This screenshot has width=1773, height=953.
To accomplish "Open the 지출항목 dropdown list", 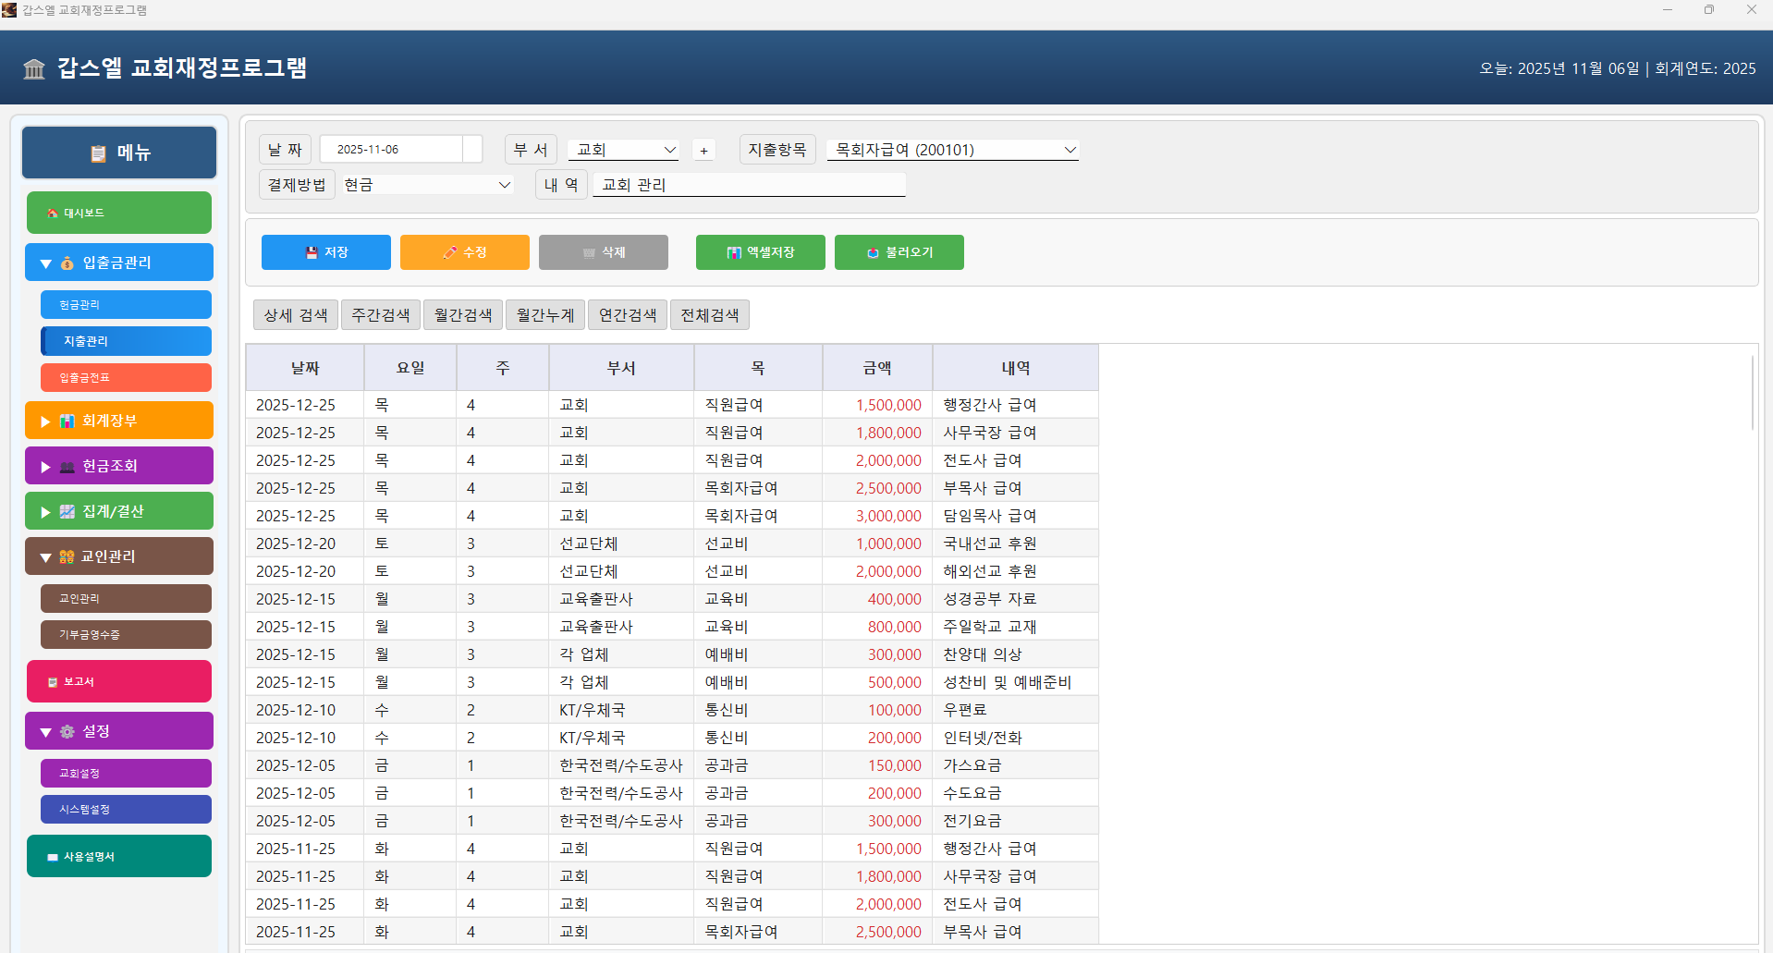I will pos(1069,150).
